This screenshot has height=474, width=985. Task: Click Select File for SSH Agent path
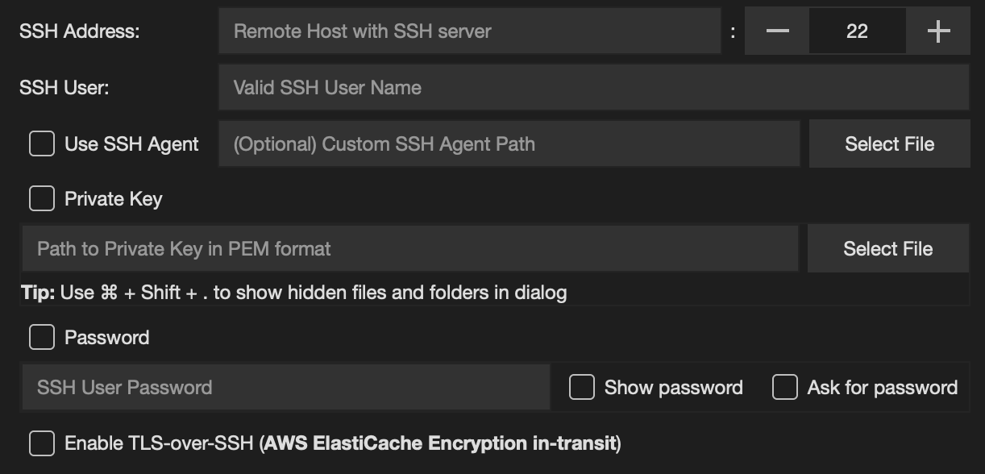coord(889,143)
